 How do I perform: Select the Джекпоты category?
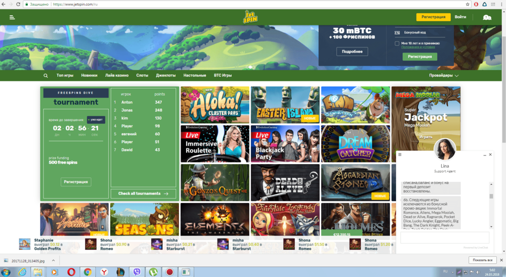[x=165, y=75]
